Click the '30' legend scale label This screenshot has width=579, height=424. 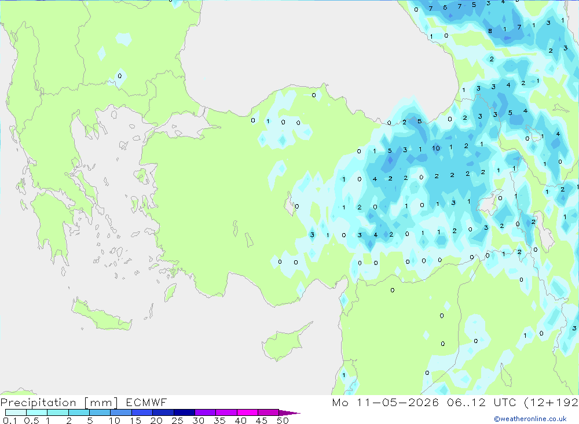tap(198, 421)
